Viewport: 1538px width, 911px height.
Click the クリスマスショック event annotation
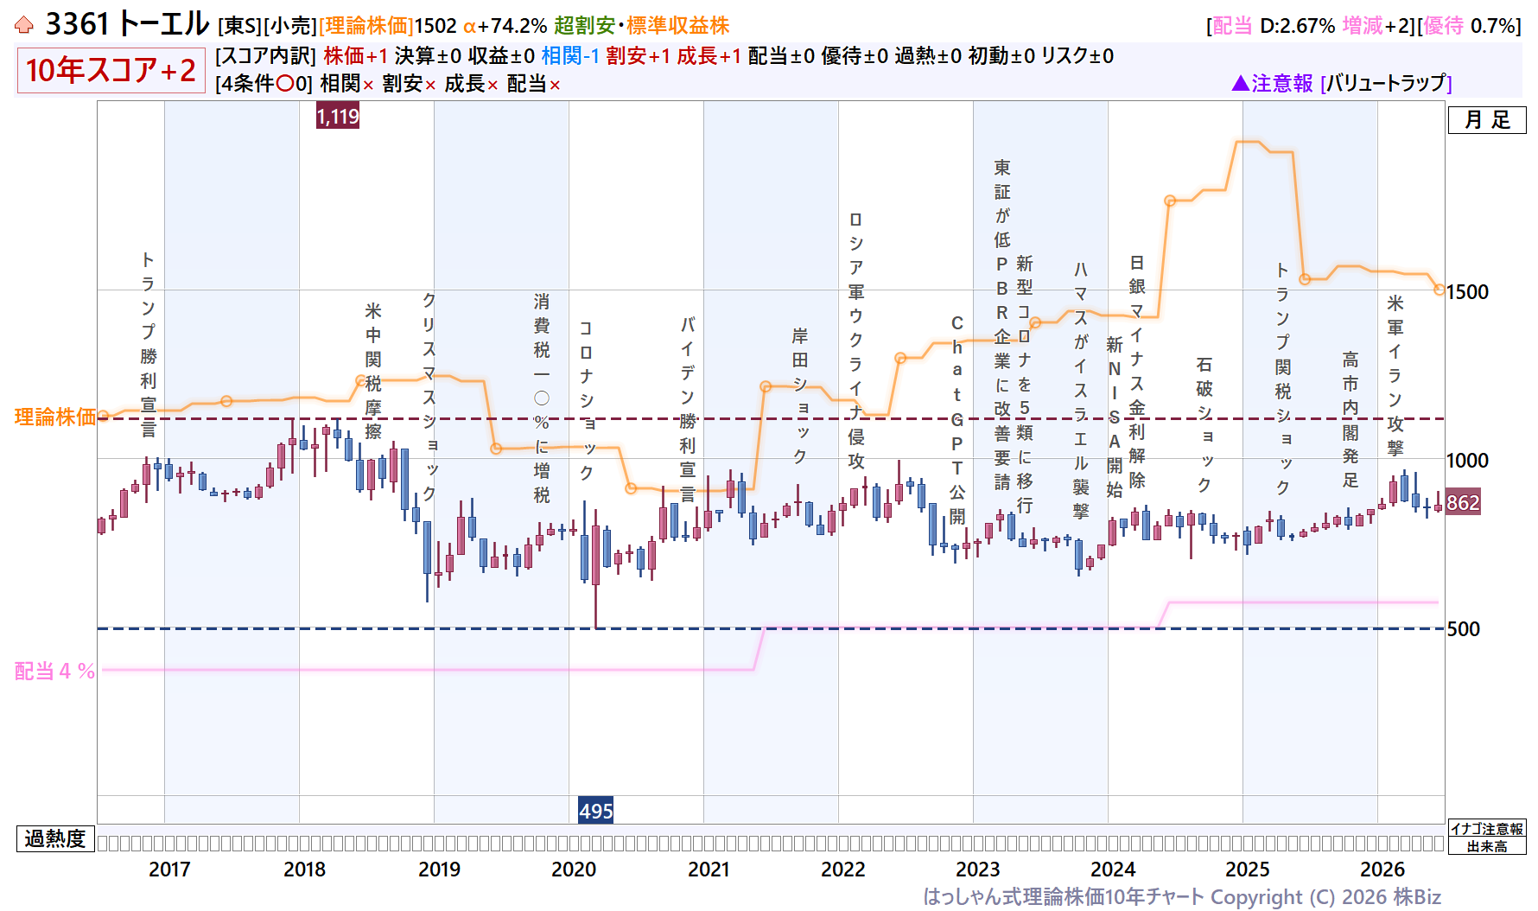click(429, 396)
